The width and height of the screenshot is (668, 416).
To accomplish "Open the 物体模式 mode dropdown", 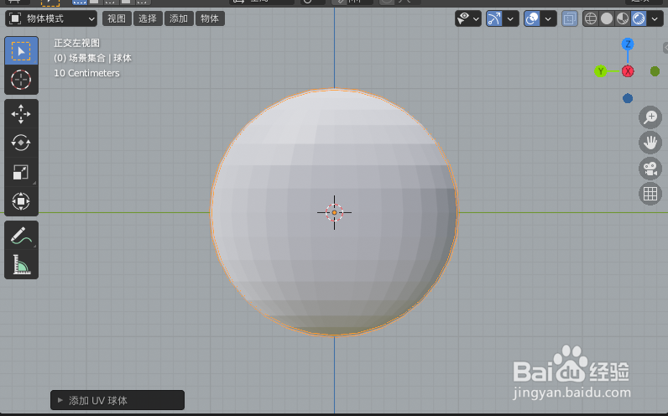I will (51, 18).
